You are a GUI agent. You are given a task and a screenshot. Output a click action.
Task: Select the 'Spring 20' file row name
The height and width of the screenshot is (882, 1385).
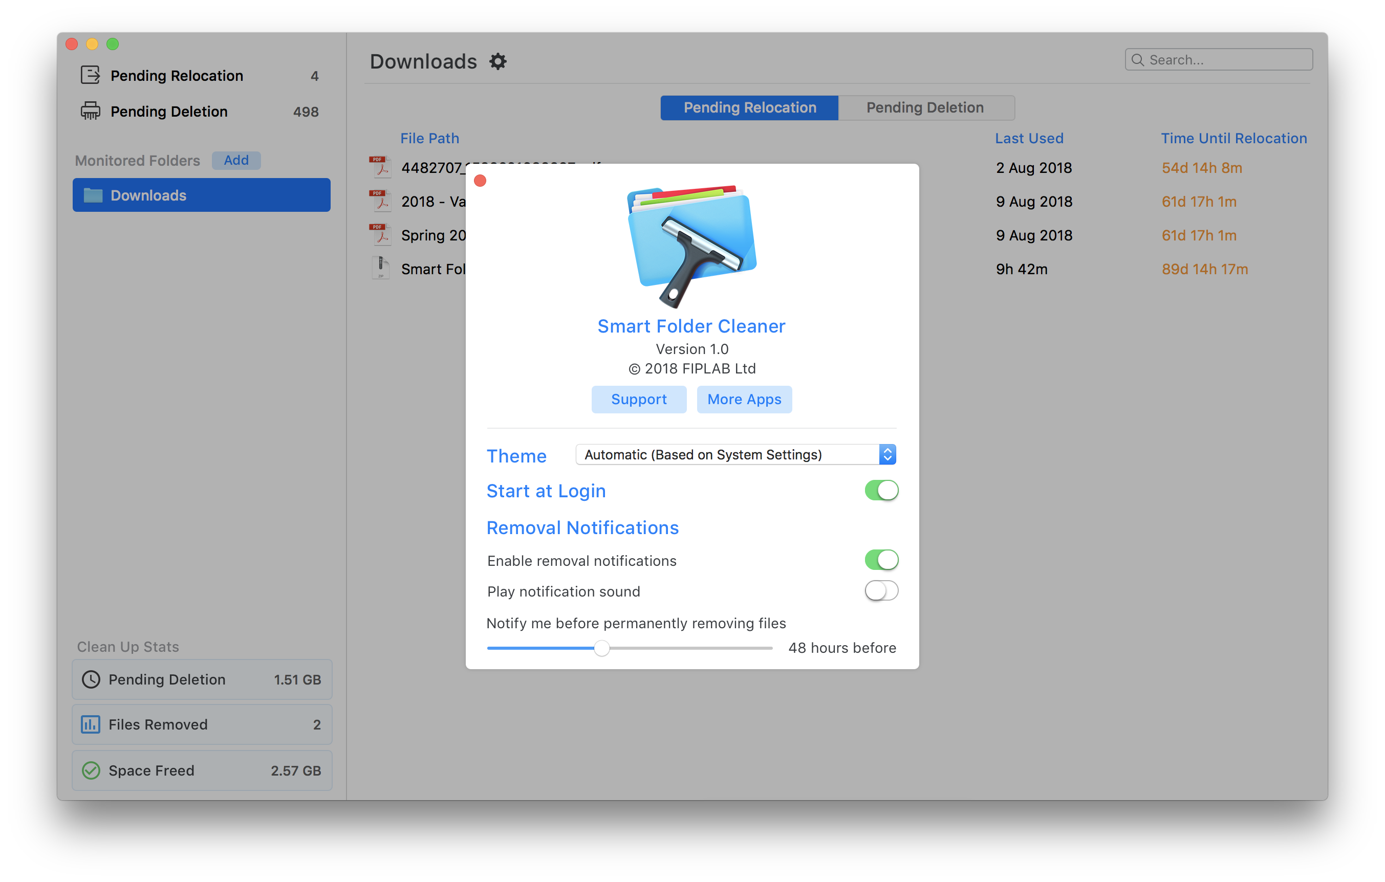(x=433, y=235)
